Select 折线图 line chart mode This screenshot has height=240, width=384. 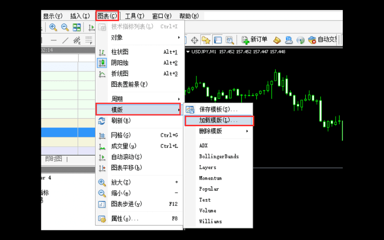(140, 74)
